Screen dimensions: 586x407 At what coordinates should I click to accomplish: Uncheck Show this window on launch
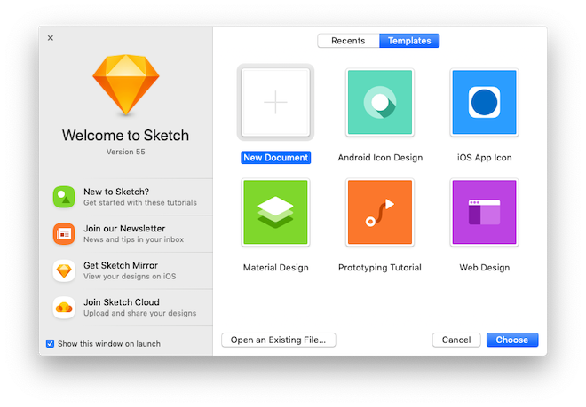[x=51, y=343]
